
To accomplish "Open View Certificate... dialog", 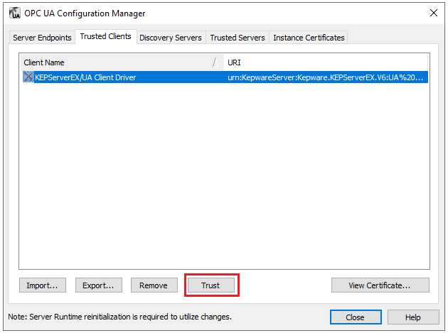I will click(380, 285).
